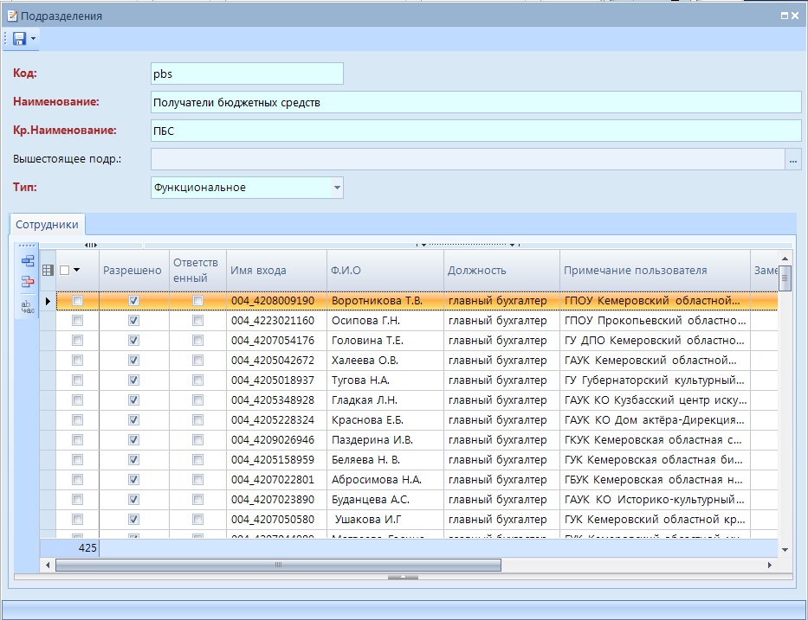Switch to the Сотрудники tab

coord(48,225)
